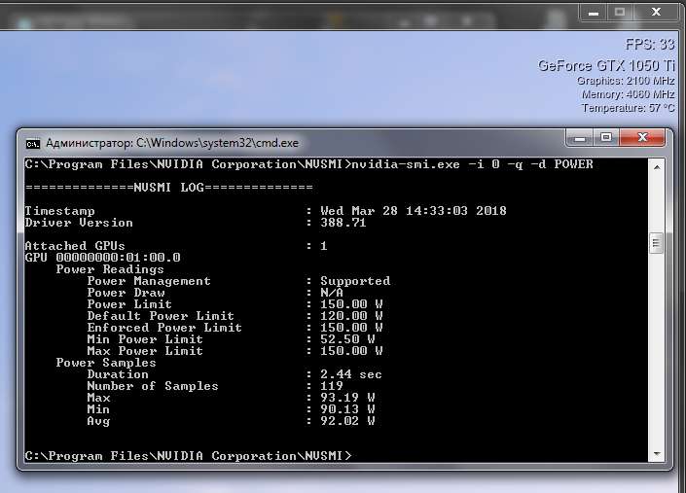Viewport: 686px width, 493px height.
Task: Click Power Management value 'Supported'
Action: [355, 281]
